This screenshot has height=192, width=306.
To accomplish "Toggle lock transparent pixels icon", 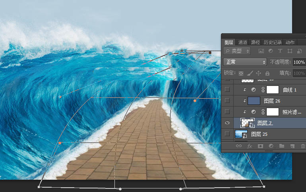I will pyautogui.click(x=241, y=73).
